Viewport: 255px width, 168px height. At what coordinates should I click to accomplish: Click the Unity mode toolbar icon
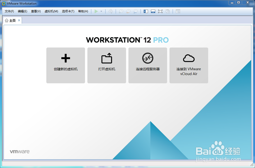[168, 11]
